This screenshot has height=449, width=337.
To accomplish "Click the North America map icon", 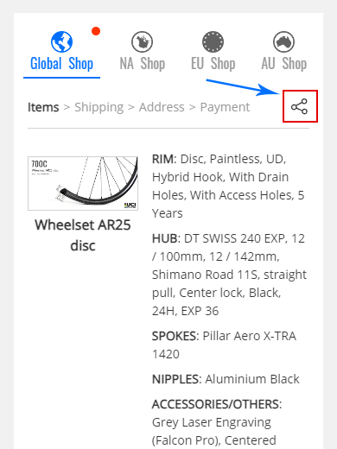I will [x=142, y=41].
